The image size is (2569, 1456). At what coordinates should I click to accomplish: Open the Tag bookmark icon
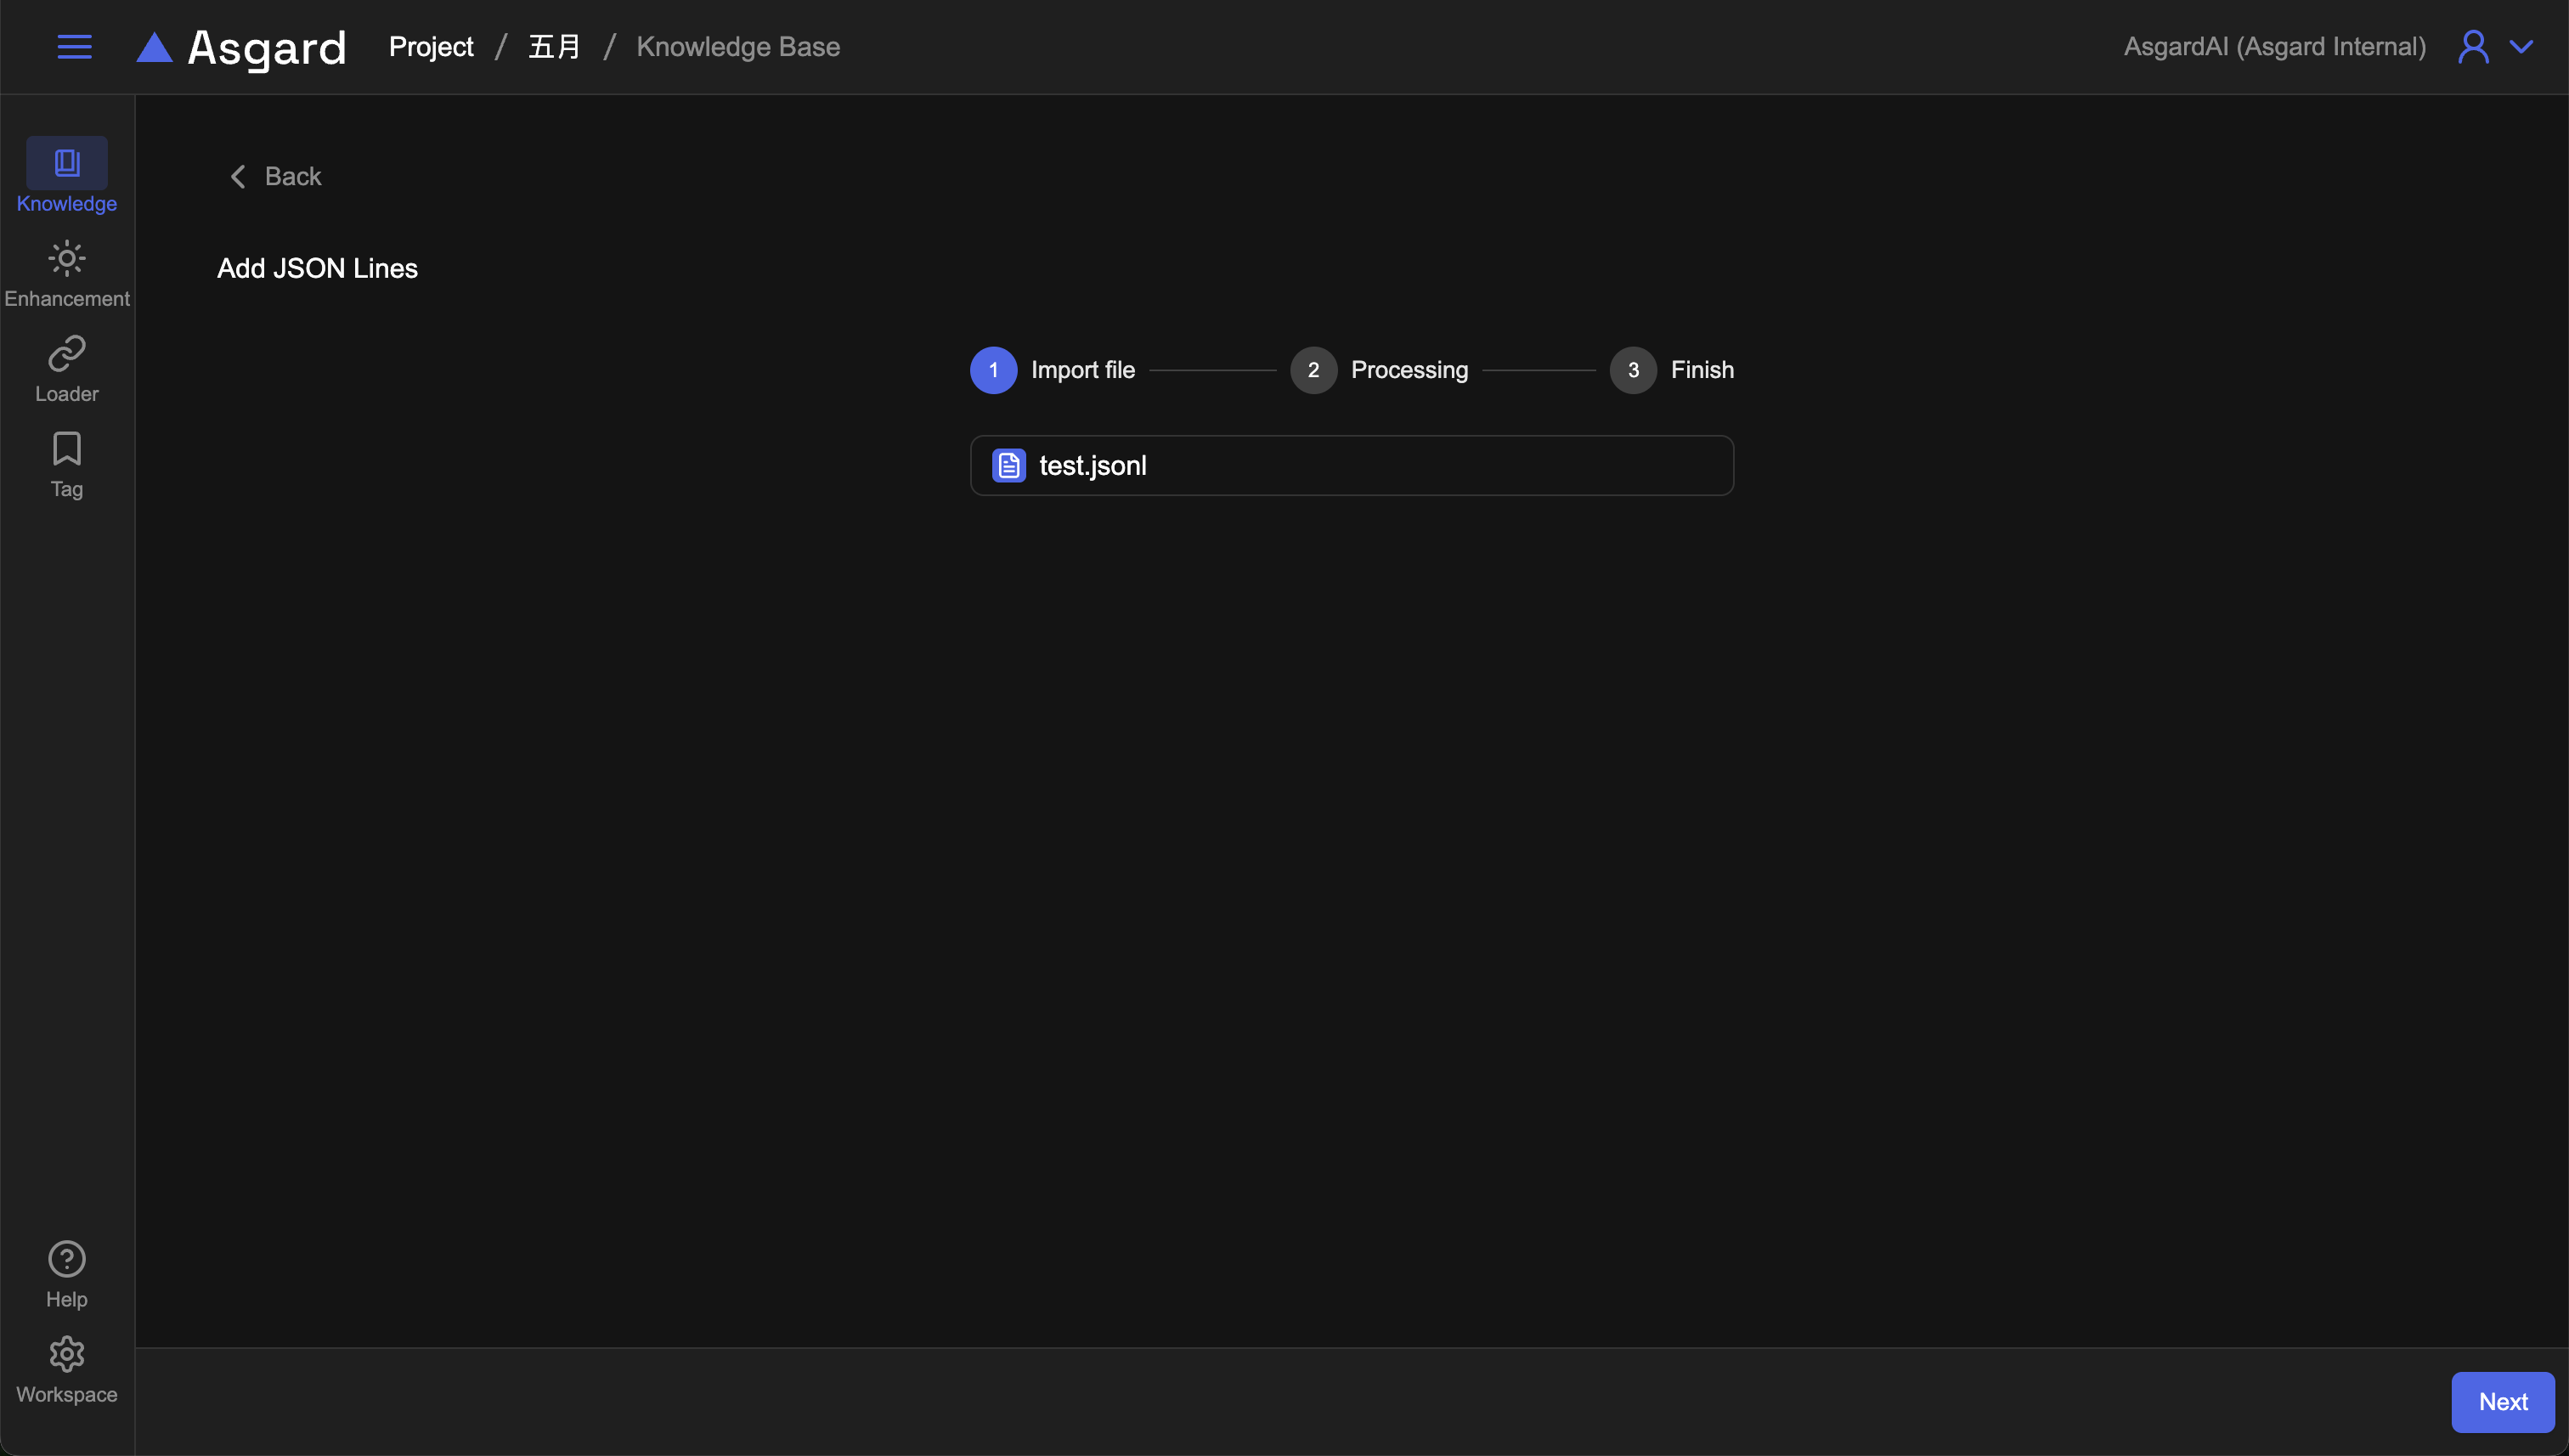(66, 449)
